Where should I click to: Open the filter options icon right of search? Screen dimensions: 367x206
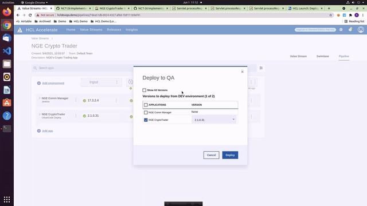coord(261,68)
